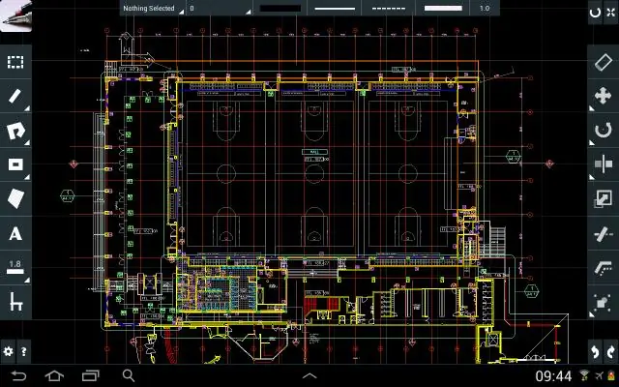The width and height of the screenshot is (619, 387).
Task: Open the black color swatch picker
Action: coord(281,9)
